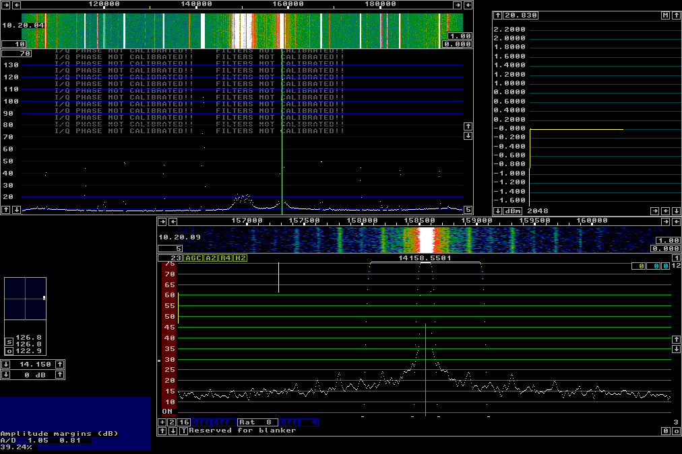Click left arrow at S-meter graph bottom
The height and width of the screenshot is (454, 682).
pyautogui.click(x=665, y=211)
